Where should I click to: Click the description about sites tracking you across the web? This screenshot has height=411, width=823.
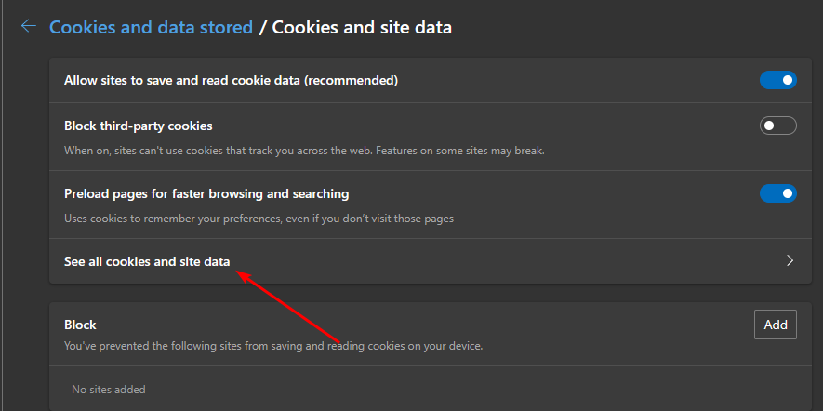pyautogui.click(x=304, y=150)
